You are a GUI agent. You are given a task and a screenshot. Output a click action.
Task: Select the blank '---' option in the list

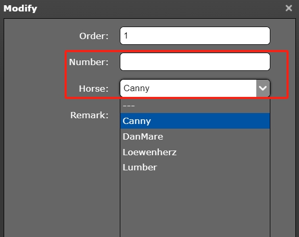pyautogui.click(x=195, y=105)
